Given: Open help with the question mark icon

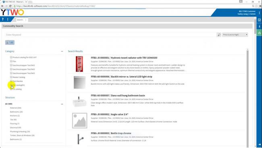Looking at the screenshot, I should pyautogui.click(x=3, y=19).
